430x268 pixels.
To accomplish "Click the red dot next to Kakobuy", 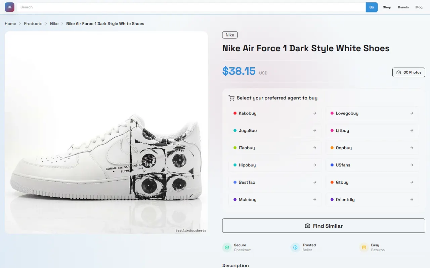I will click(x=235, y=113).
